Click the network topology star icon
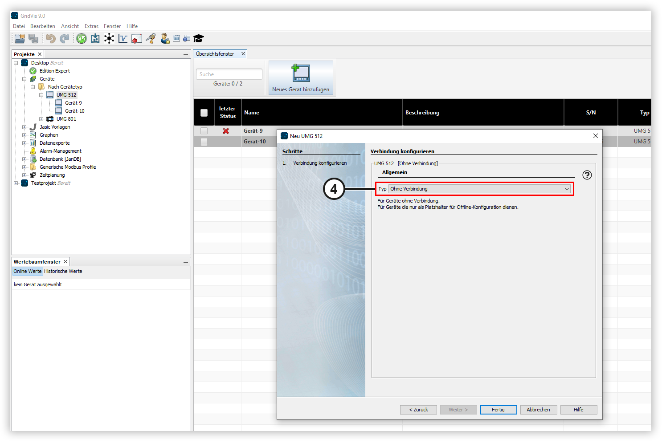Image resolution: width=662 pixels, height=443 pixels. 109,39
